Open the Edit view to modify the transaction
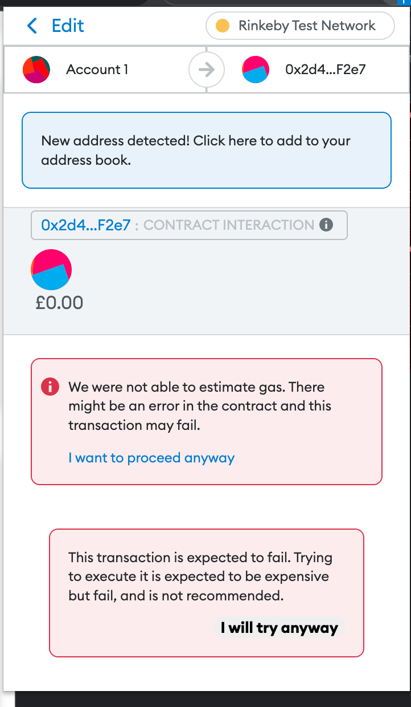 click(x=68, y=26)
